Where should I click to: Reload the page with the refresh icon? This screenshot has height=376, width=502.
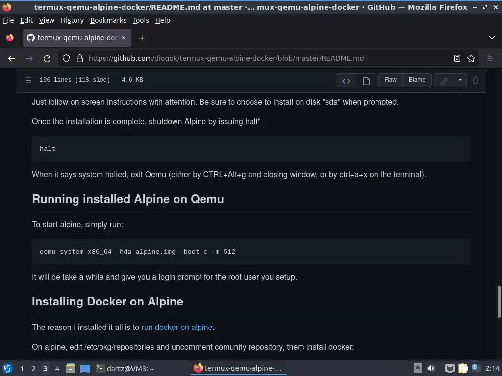pyautogui.click(x=47, y=59)
